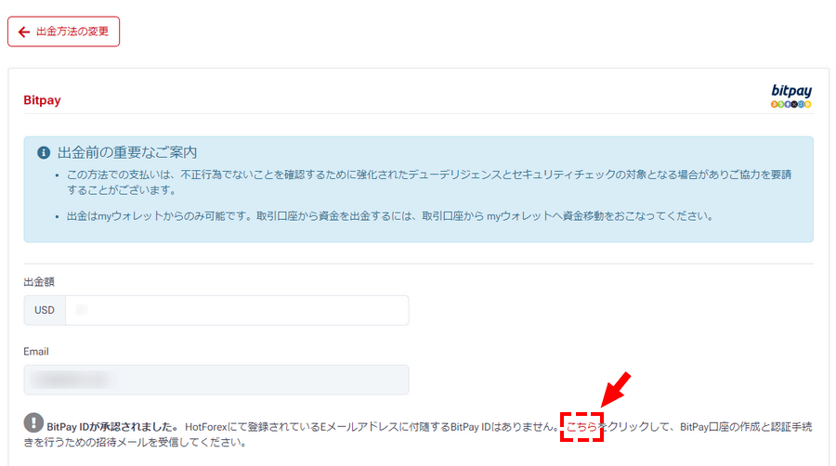Click the info icon beside 出金前の重要なご案内
The height and width of the screenshot is (466, 836).
[44, 153]
